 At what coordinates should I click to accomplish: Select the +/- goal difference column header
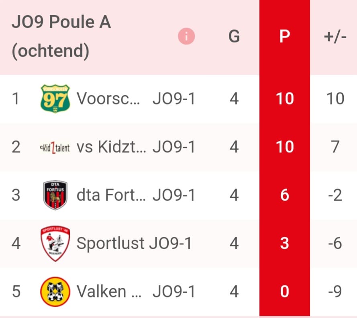point(335,37)
